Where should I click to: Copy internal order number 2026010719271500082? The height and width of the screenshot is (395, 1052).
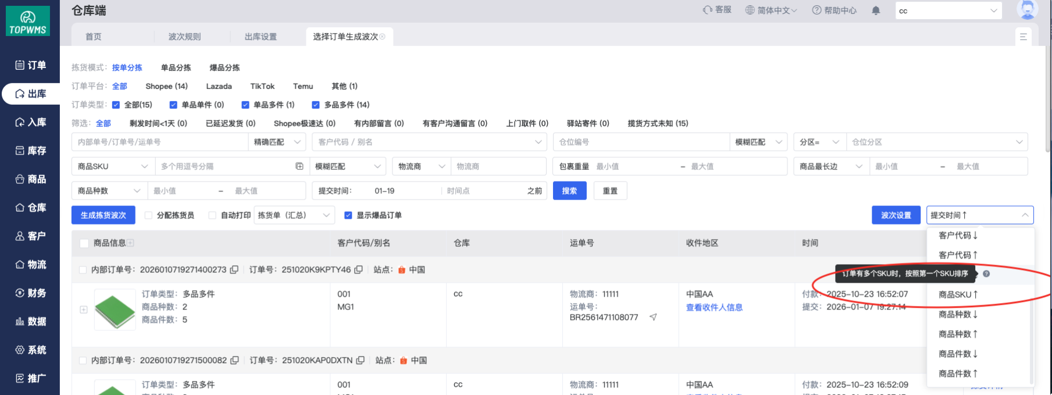pos(234,361)
